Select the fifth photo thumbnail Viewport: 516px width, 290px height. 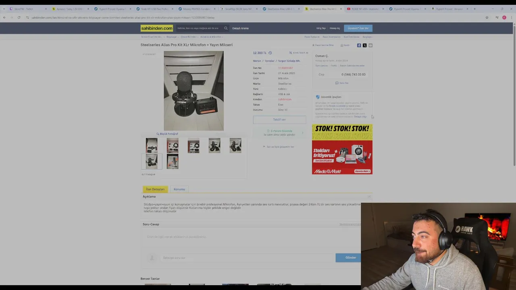coord(235,145)
